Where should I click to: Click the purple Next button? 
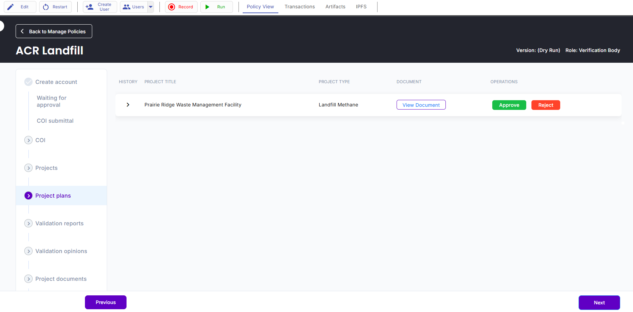pos(599,303)
